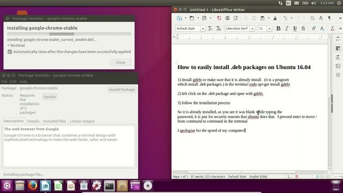The image size is (343, 193).
Task: Open the paragraph style dropdown arrow
Action: click(203, 28)
